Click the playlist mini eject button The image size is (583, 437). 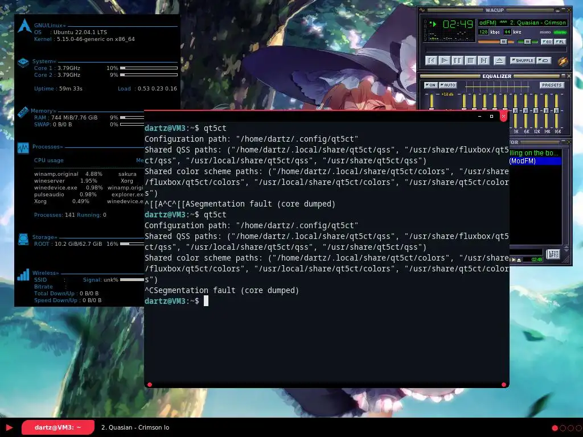(519, 259)
